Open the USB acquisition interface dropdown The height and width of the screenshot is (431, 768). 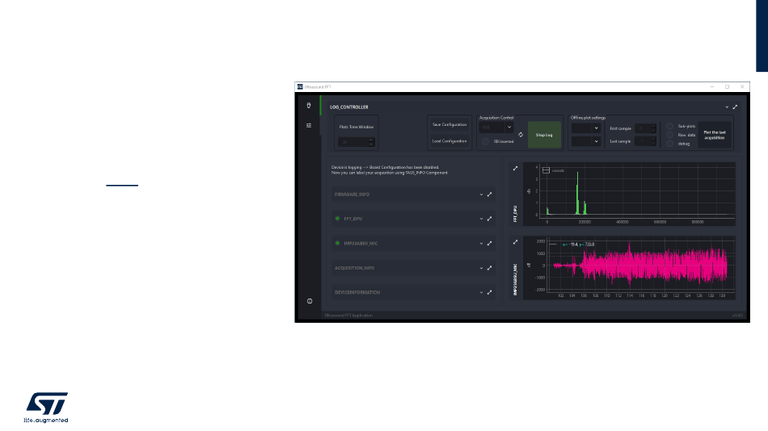pyautogui.click(x=496, y=128)
